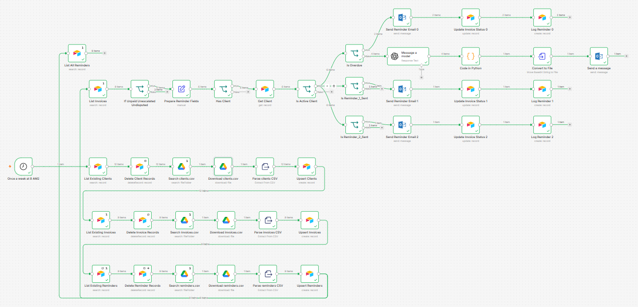The height and width of the screenshot is (307, 638).
Task: Add a node after List All Reminders
Action: point(105,53)
